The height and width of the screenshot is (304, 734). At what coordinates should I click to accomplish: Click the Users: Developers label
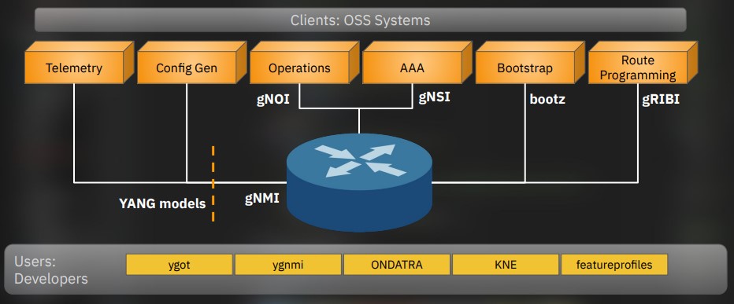click(51, 270)
